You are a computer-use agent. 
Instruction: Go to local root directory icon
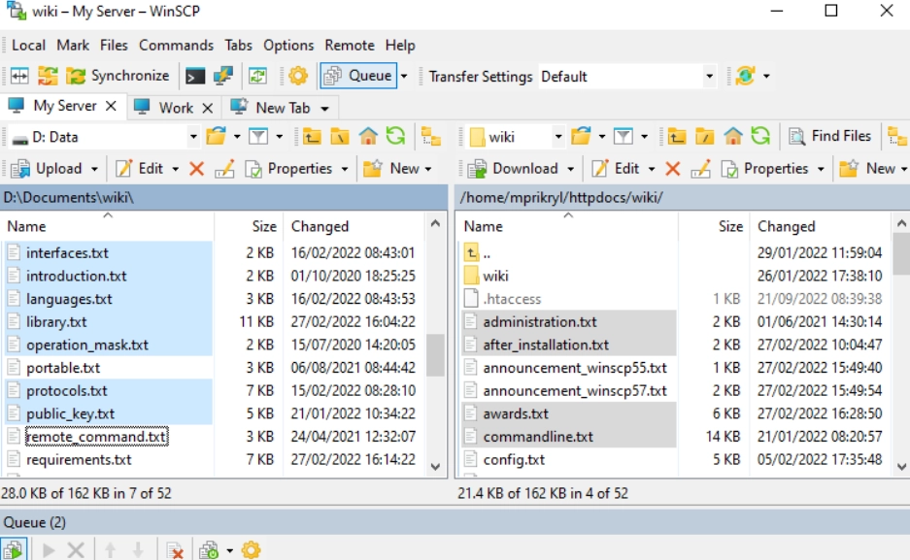pyautogui.click(x=340, y=137)
